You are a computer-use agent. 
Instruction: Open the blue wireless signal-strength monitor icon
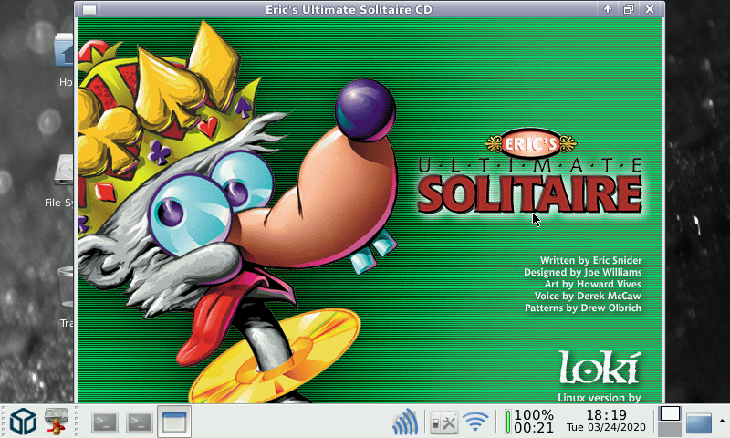pos(405,422)
